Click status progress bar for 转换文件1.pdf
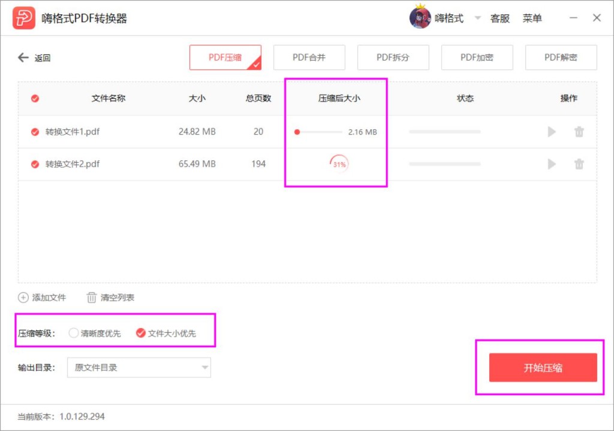The width and height of the screenshot is (614, 431). [x=444, y=132]
